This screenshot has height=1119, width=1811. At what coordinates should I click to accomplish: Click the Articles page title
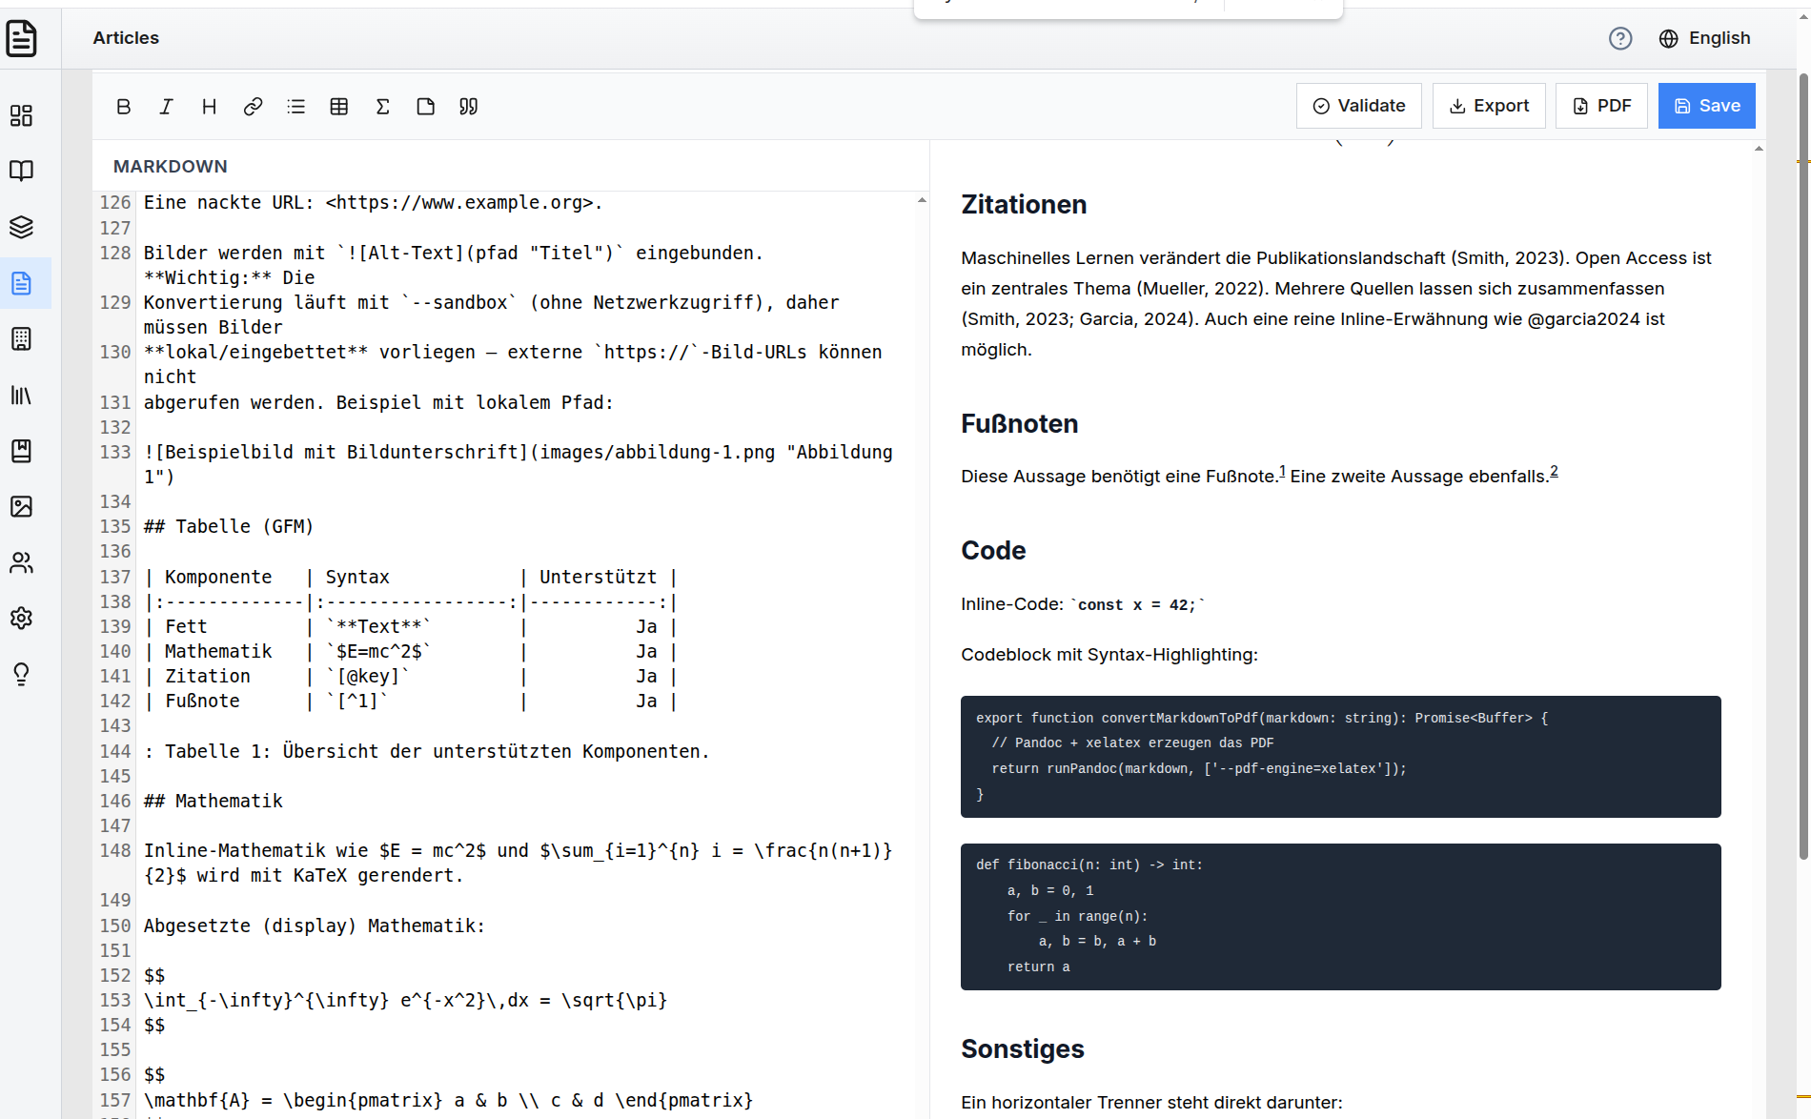click(126, 38)
